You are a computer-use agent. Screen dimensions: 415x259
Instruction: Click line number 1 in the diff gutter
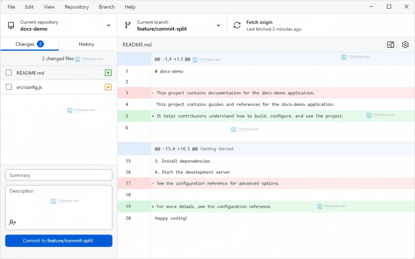coord(127,71)
